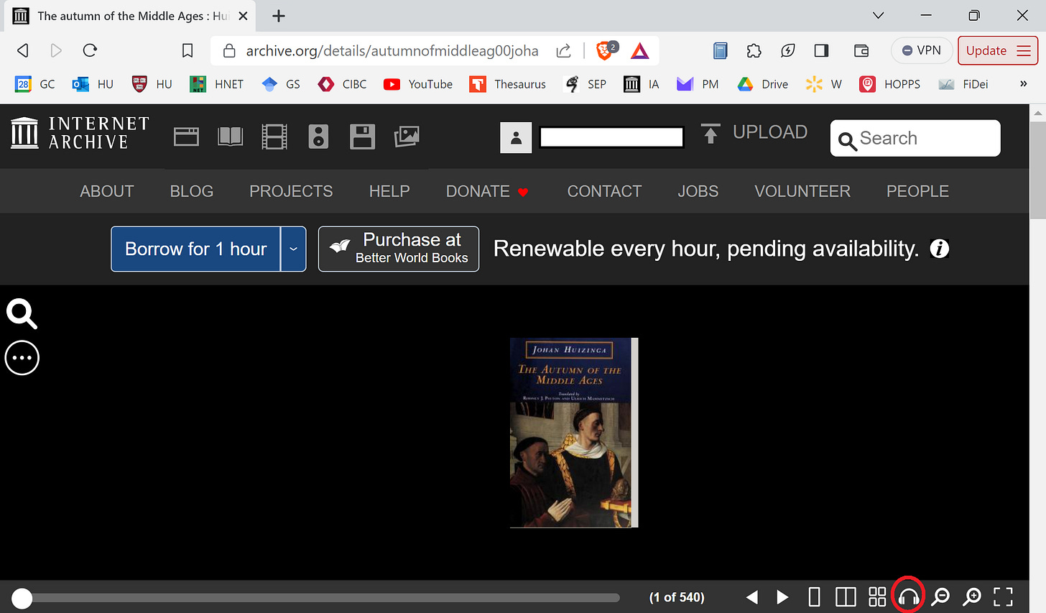Open the tab search dropdown chevron
Viewport: 1046px width, 613px height.
point(878,15)
